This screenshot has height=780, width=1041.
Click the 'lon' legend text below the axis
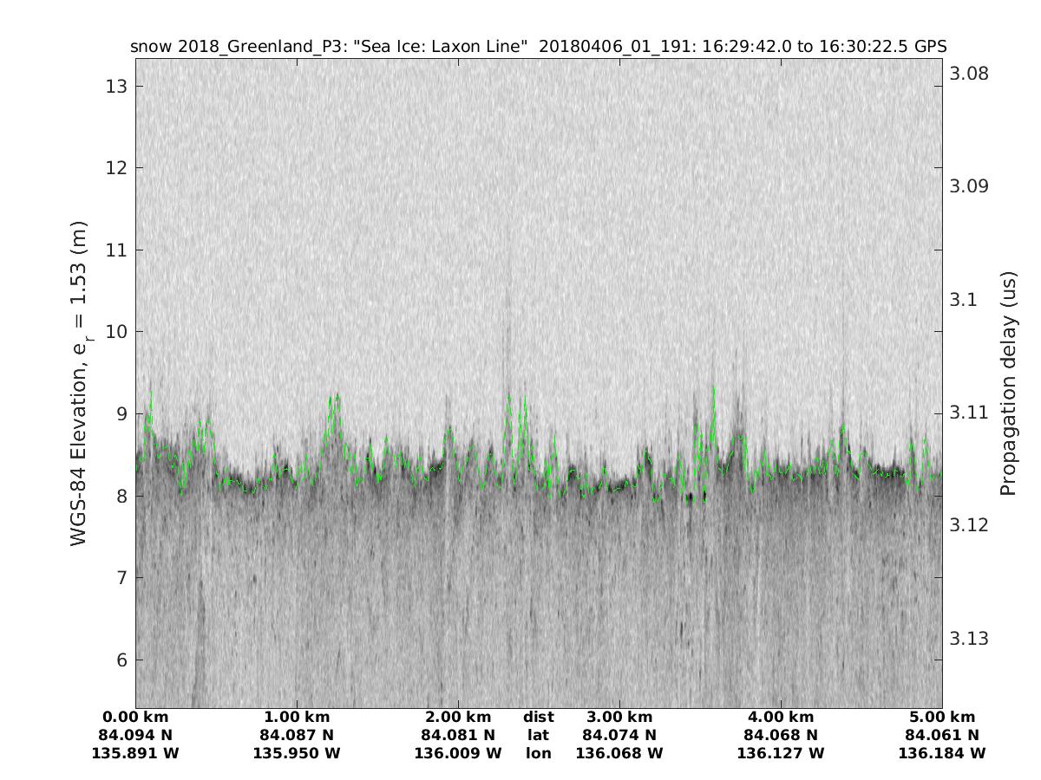pos(539,754)
